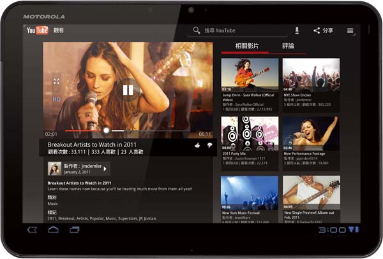Open the overflow menu icon at top right
Screen dimensions: 383x259
tap(350, 30)
